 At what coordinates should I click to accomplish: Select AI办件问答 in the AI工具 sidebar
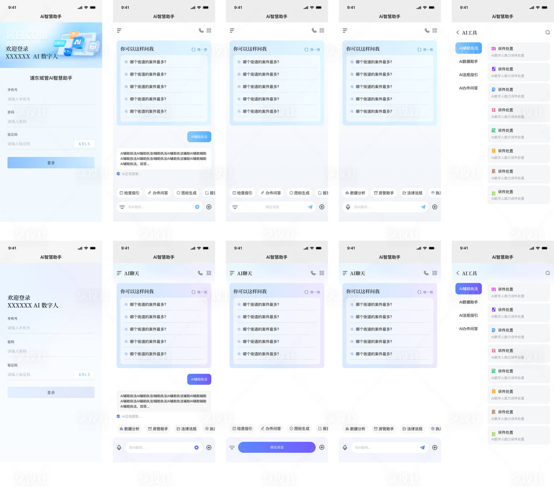tap(468, 88)
